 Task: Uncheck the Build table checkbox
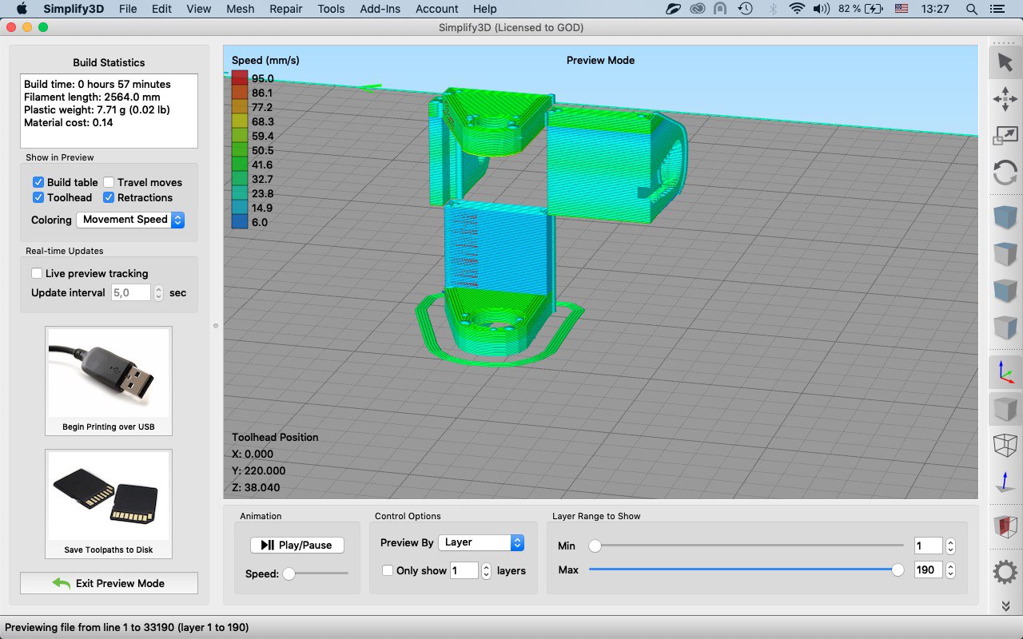[38, 182]
